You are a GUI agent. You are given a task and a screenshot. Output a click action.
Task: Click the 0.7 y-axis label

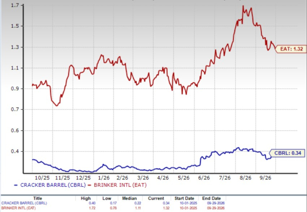[x=15, y=109]
